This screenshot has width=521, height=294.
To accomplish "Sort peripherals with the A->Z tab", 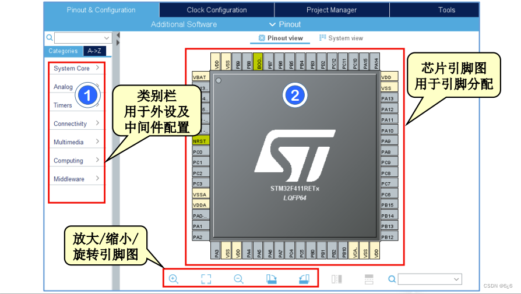I will pos(94,51).
